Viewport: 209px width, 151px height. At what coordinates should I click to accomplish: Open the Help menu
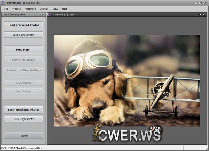(x=65, y=9)
